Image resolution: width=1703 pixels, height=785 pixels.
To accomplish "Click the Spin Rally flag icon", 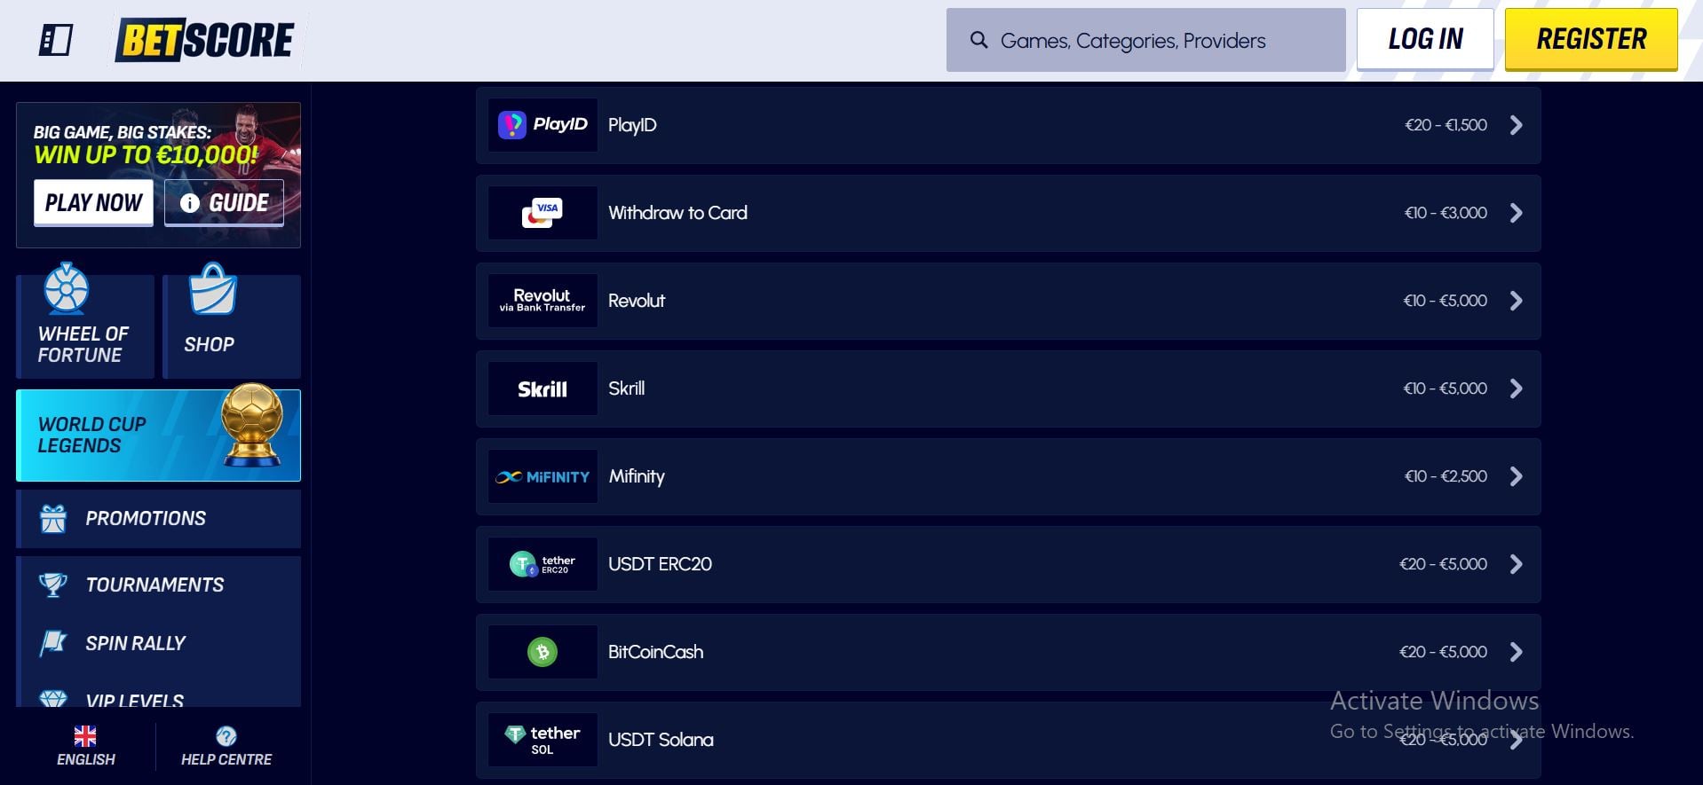I will (x=53, y=643).
